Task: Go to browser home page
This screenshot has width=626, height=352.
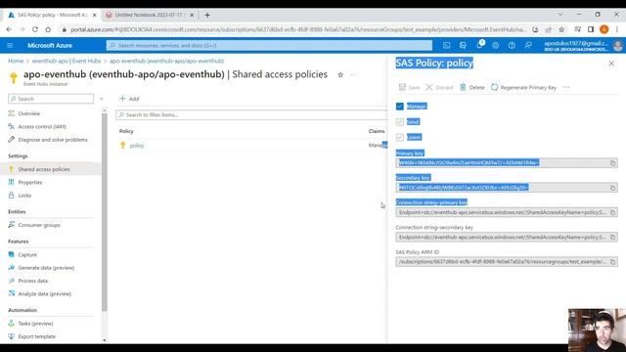Action: 48,29
